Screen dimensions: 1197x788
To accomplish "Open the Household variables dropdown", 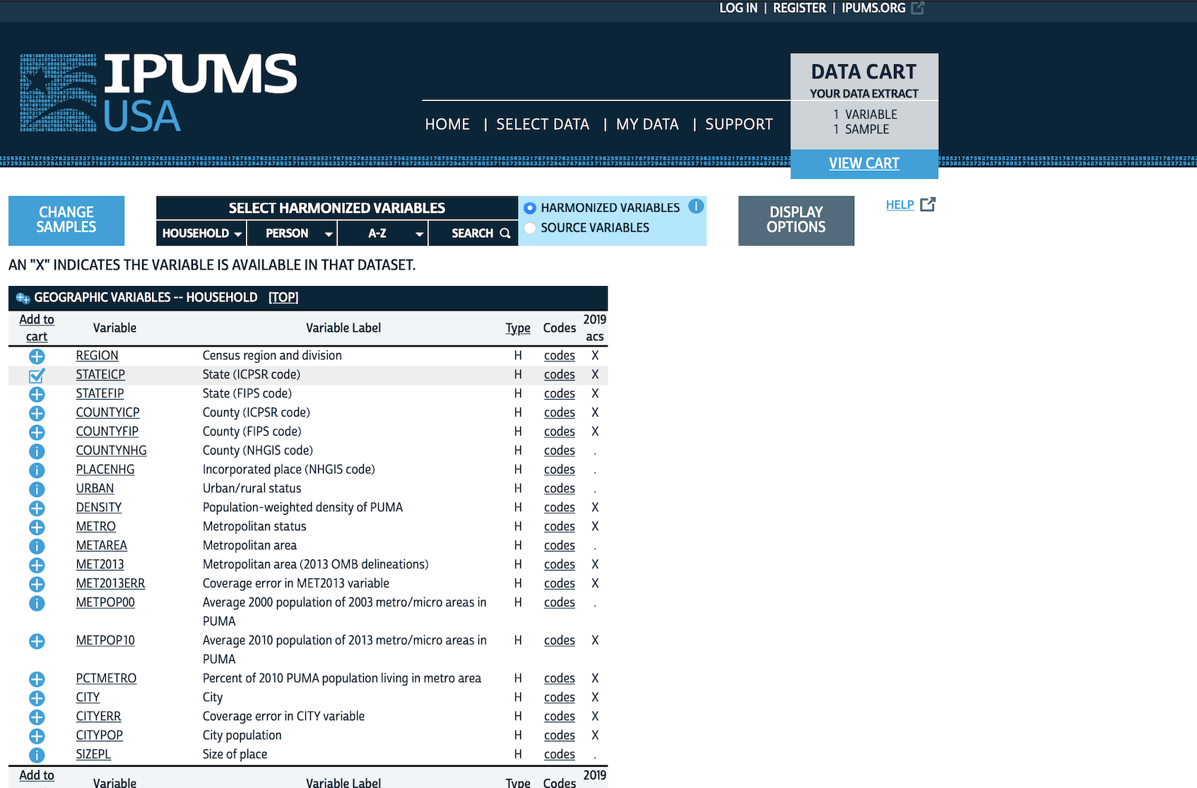I will point(201,234).
